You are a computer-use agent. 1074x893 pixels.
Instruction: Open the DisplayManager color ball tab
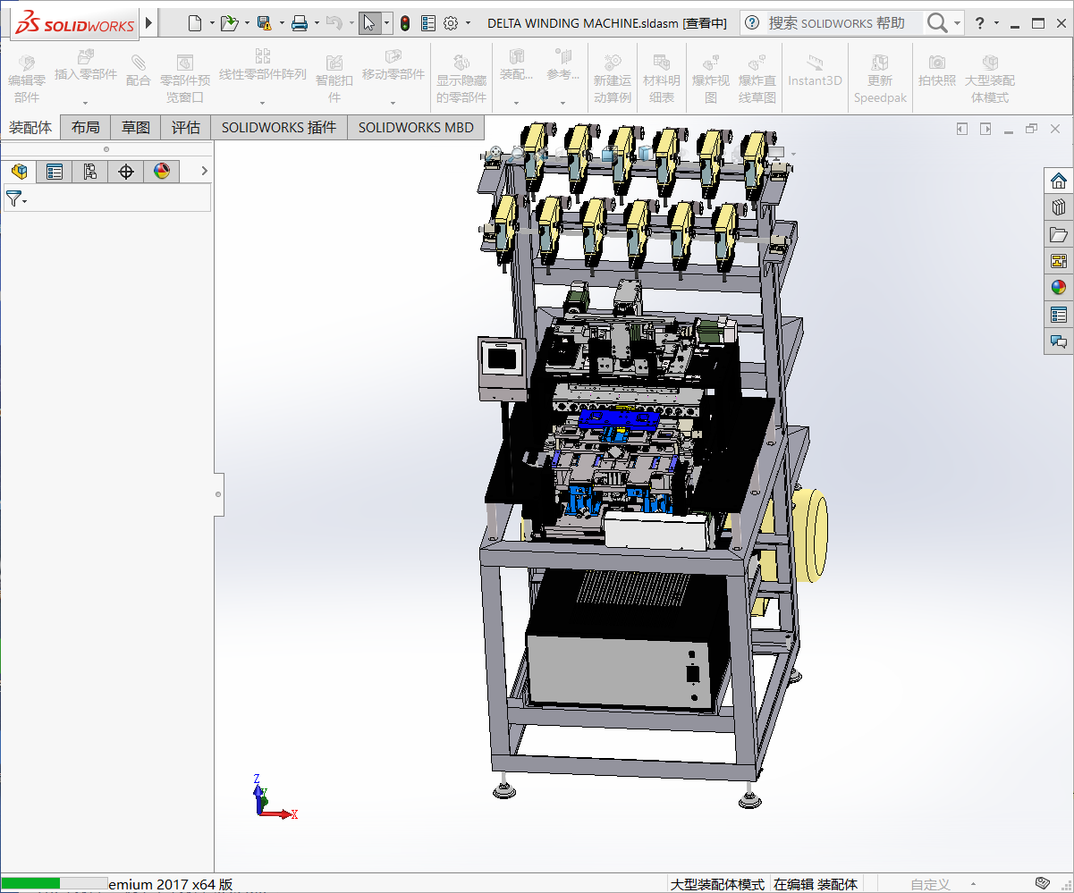pos(162,172)
